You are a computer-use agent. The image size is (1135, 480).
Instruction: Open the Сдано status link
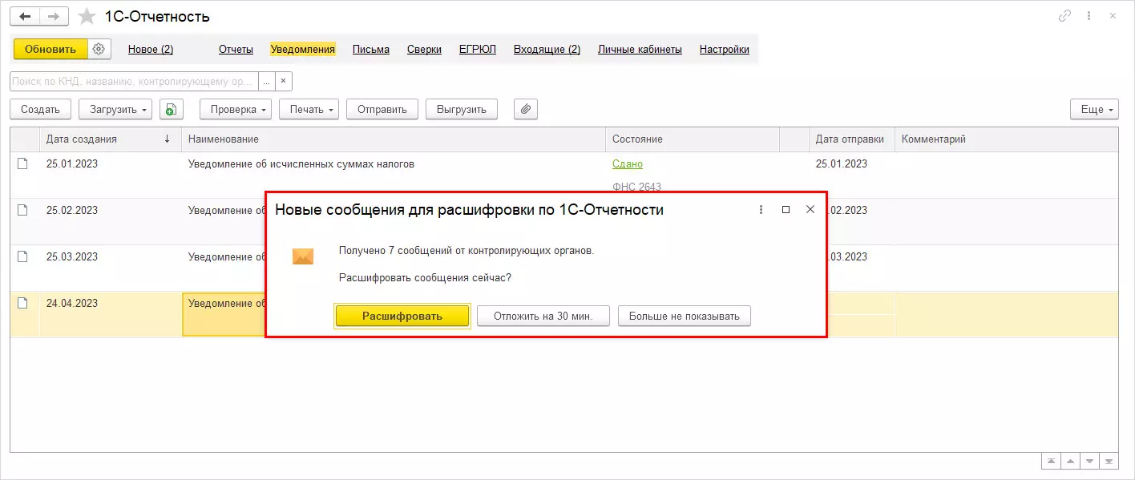[x=628, y=163]
